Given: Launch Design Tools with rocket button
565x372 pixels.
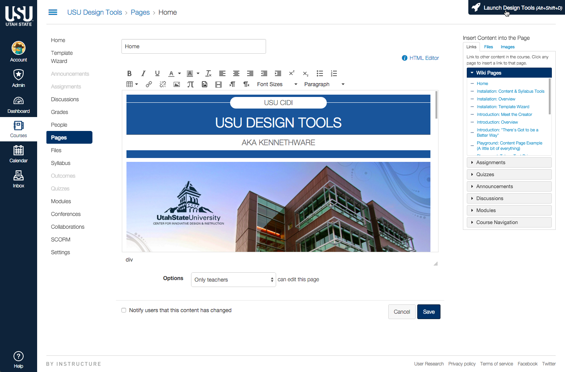Looking at the screenshot, I should pos(517,7).
